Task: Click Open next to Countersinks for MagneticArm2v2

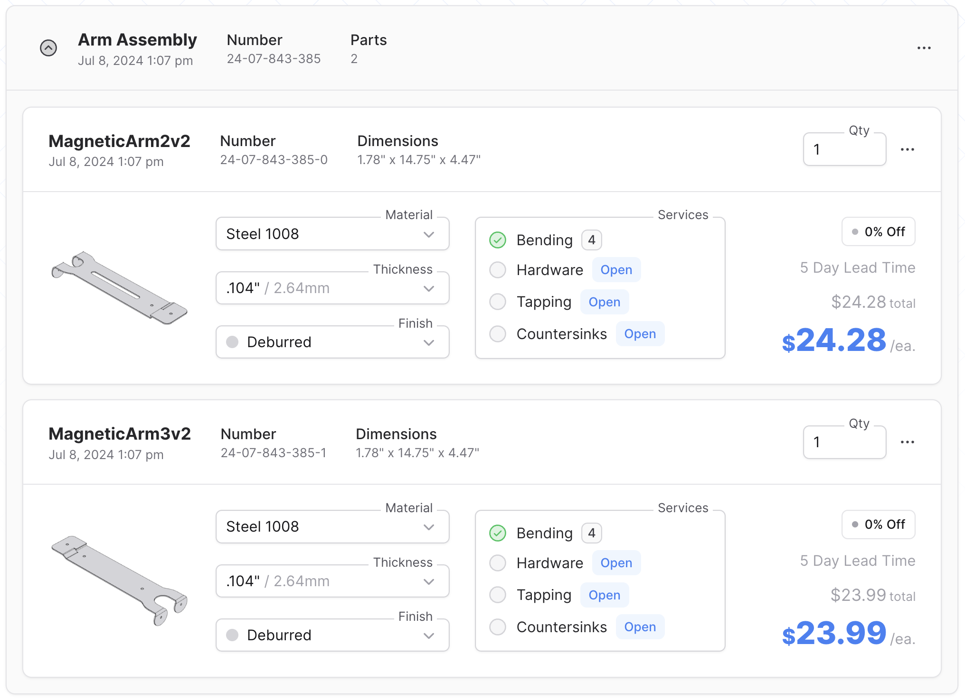Action: 640,334
